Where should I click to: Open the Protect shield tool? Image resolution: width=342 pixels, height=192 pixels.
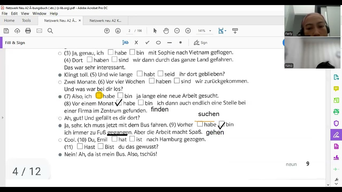(x=336, y=123)
